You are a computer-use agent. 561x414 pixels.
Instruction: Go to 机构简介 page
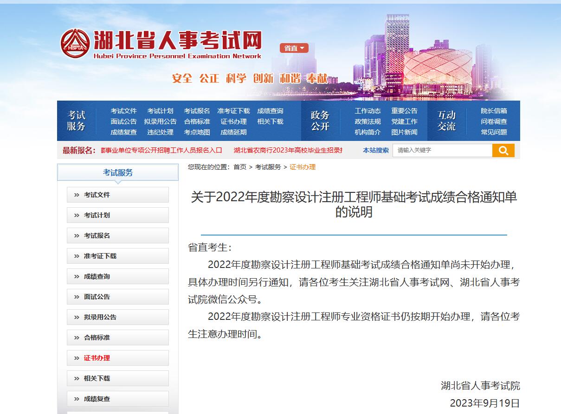368,132
